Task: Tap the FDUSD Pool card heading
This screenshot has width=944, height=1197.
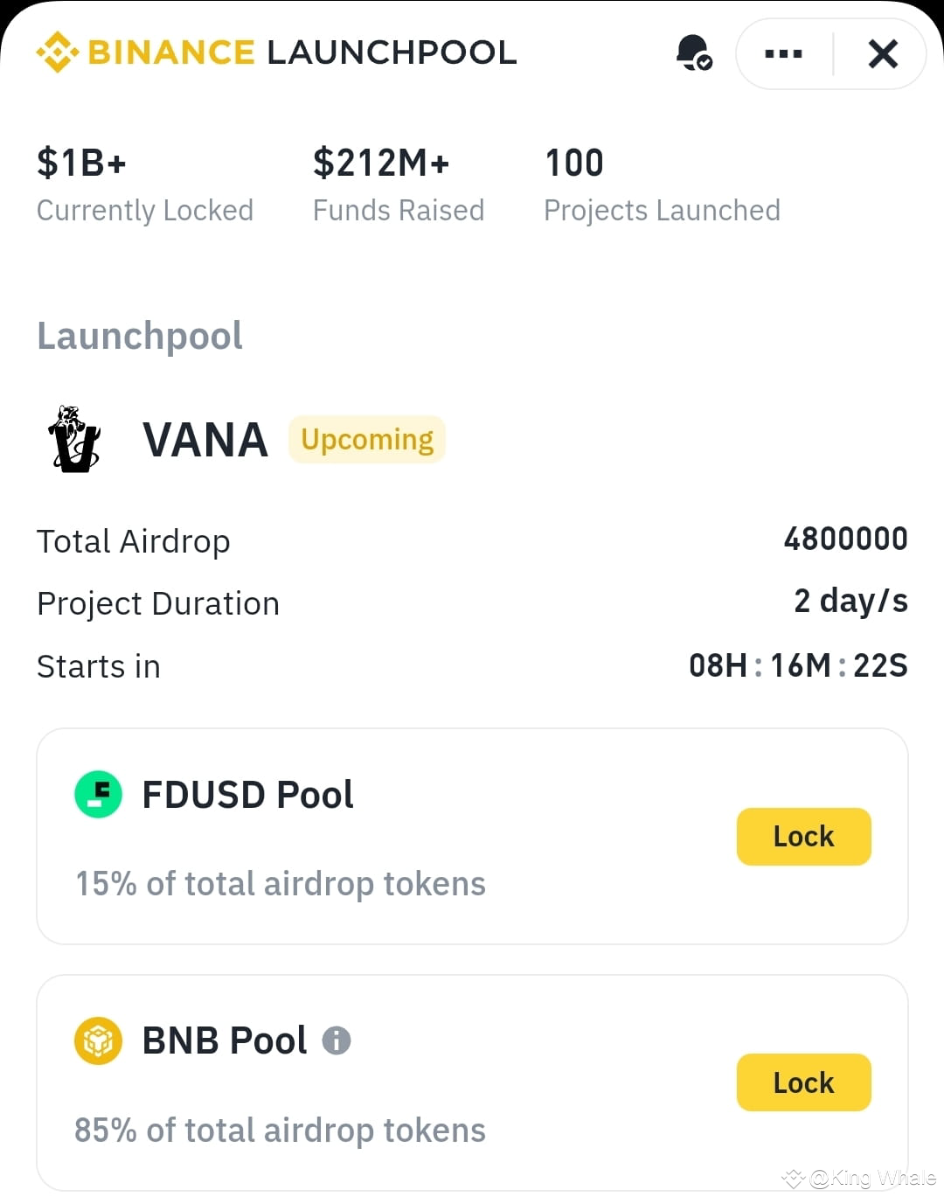Action: click(x=247, y=795)
